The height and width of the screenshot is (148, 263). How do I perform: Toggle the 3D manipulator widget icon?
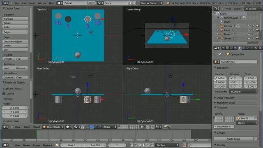[x=88, y=127]
